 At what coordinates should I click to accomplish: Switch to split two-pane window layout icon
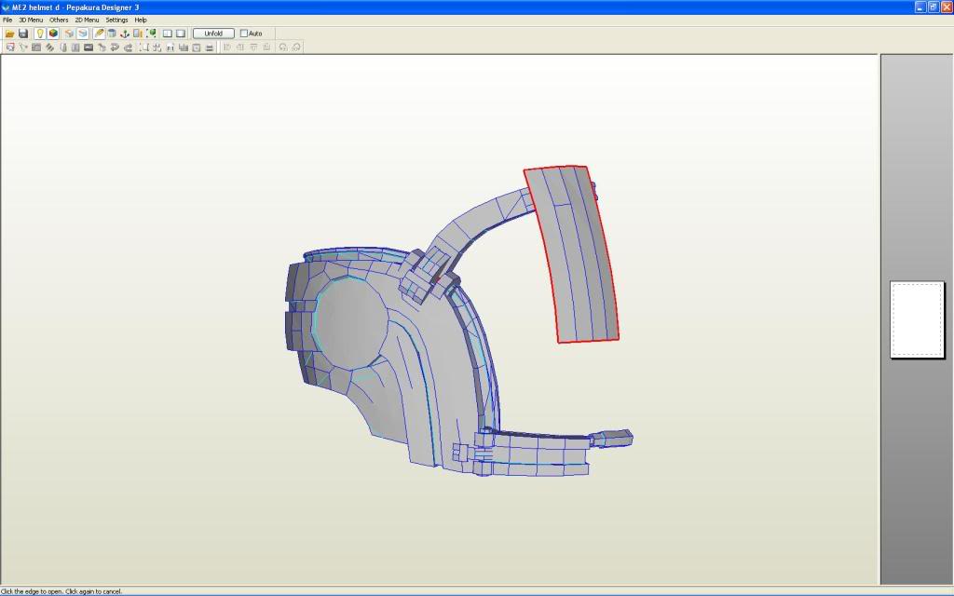tap(168, 34)
